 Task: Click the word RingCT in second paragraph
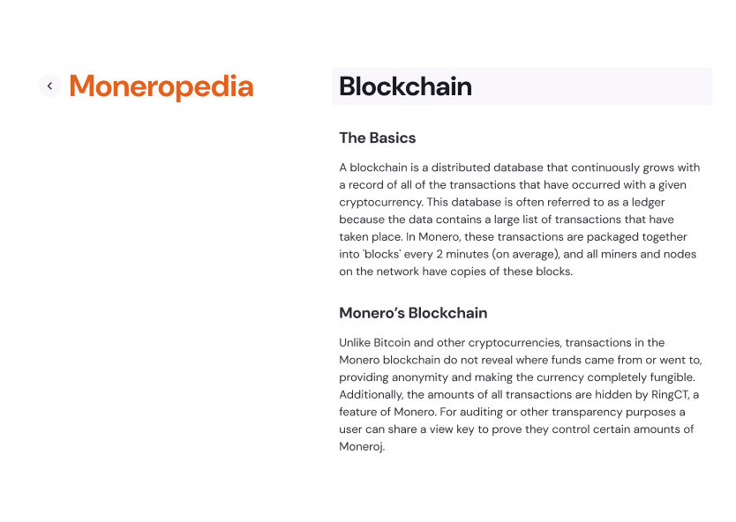[x=670, y=394]
